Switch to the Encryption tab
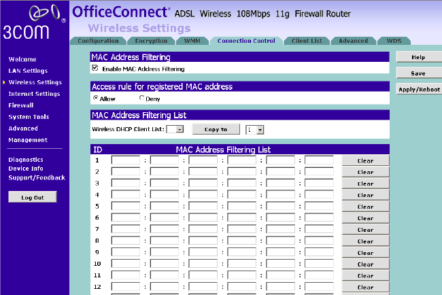The height and width of the screenshot is (295, 442). [151, 41]
